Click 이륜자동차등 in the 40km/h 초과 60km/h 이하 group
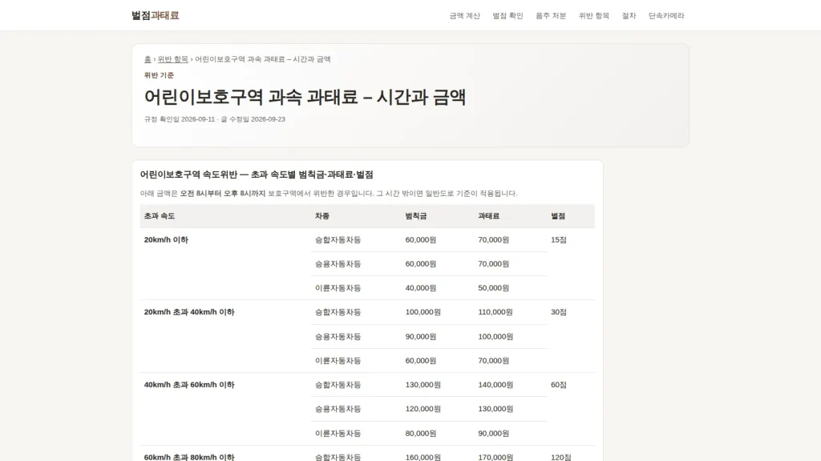 pyautogui.click(x=338, y=433)
